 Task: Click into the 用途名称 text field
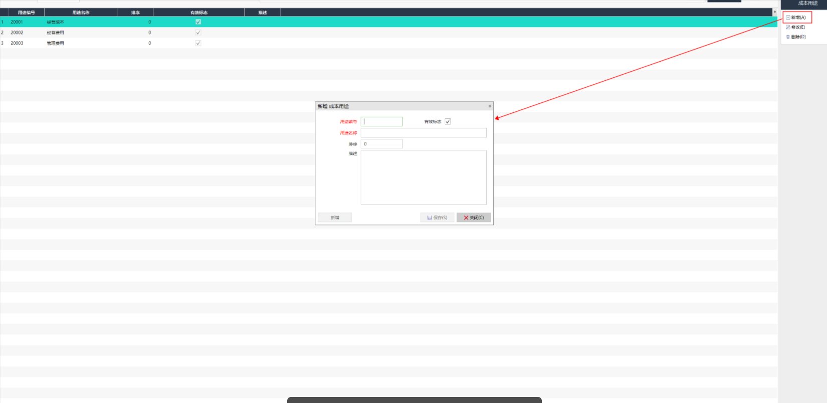click(424, 133)
